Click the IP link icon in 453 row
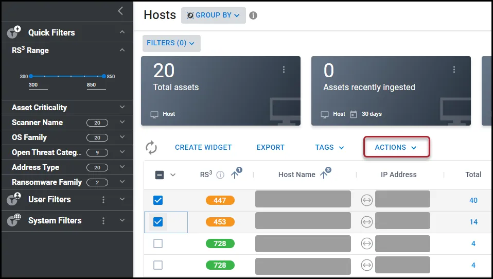This screenshot has height=279, width=493. pos(366,222)
